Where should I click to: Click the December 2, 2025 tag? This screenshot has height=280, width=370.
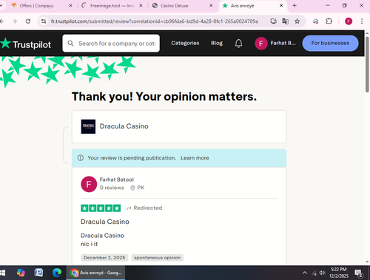(x=104, y=258)
